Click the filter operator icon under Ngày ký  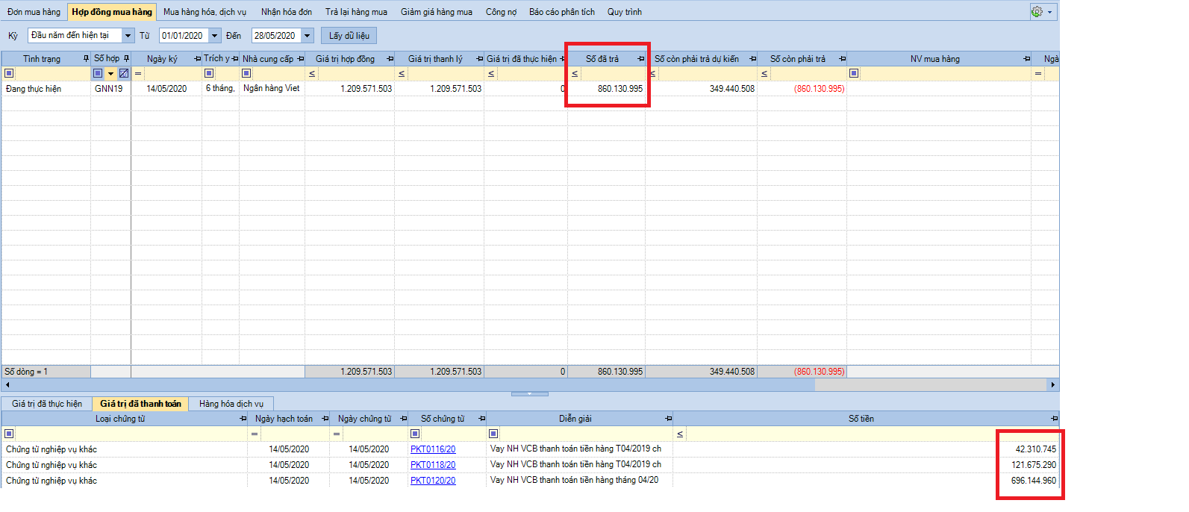coord(138,73)
